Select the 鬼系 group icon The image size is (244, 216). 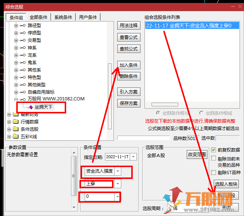[23, 62]
